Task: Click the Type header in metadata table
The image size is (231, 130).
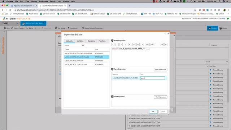Action: pyautogui.click(x=102, y=49)
